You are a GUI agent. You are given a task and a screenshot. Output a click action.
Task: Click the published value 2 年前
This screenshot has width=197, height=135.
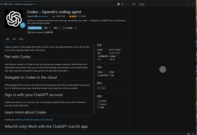(x=111, y=72)
